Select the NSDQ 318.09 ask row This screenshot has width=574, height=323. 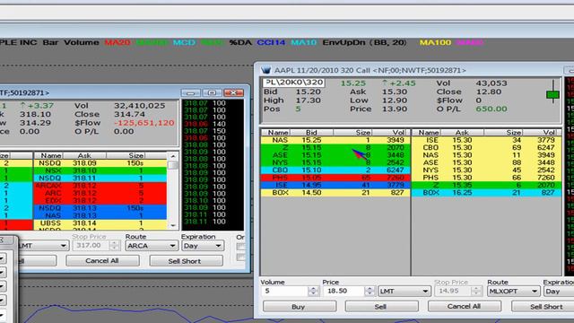[100, 163]
